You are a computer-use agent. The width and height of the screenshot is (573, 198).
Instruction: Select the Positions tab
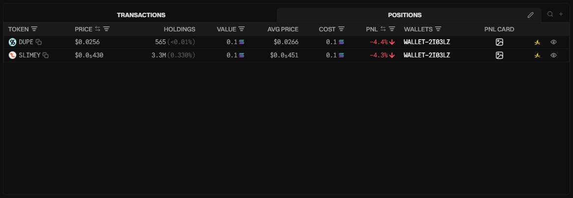pos(404,15)
